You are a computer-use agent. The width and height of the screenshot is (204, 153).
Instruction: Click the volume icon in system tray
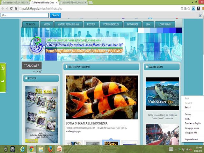tap(191, 149)
